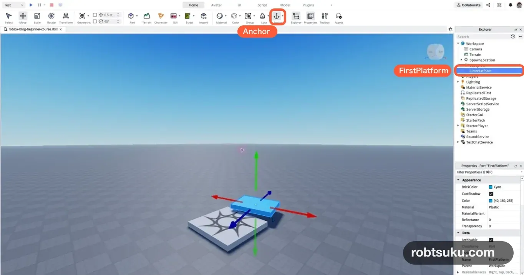
Task: Expand the Lighting node
Action: [458, 82]
